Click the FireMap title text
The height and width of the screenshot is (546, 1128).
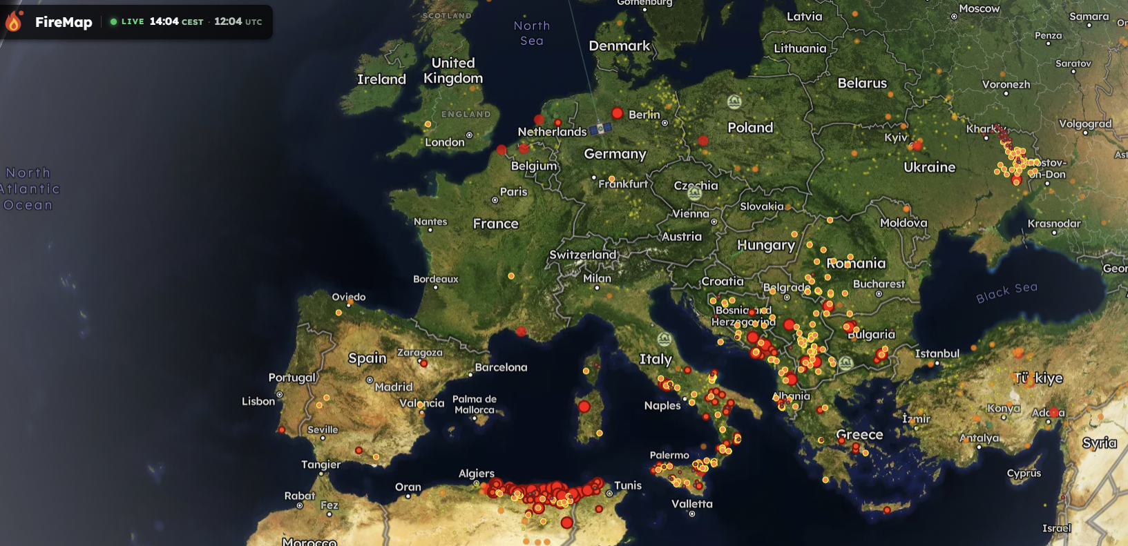point(64,22)
